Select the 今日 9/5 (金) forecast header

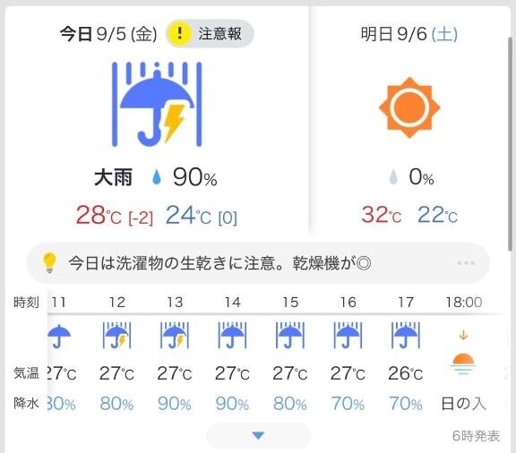pyautogui.click(x=108, y=34)
